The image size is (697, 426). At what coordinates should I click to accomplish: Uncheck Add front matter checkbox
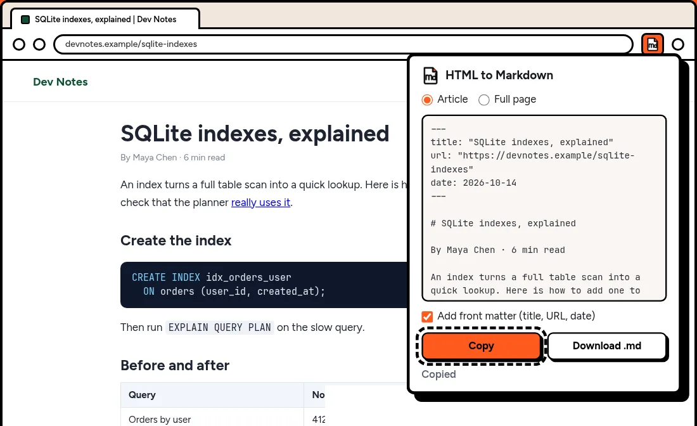click(x=426, y=316)
